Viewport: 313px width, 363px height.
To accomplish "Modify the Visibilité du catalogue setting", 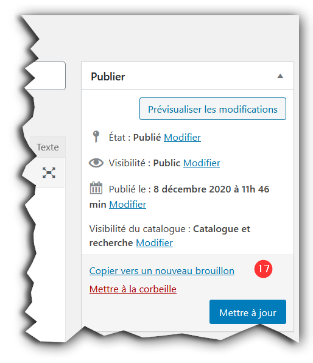I will (154, 243).
